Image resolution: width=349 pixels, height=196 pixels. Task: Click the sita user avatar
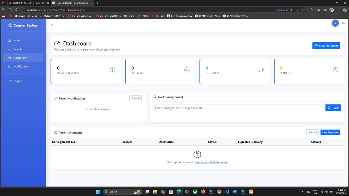point(335,23)
